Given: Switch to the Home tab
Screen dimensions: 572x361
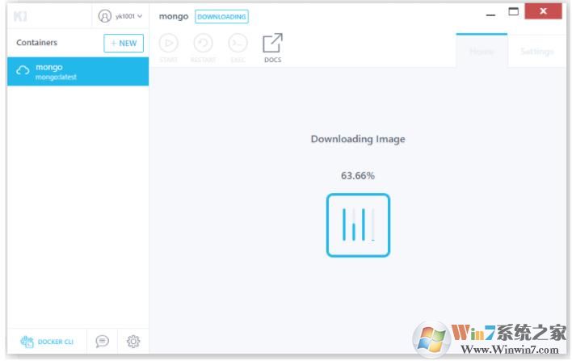Looking at the screenshot, I should coord(482,52).
